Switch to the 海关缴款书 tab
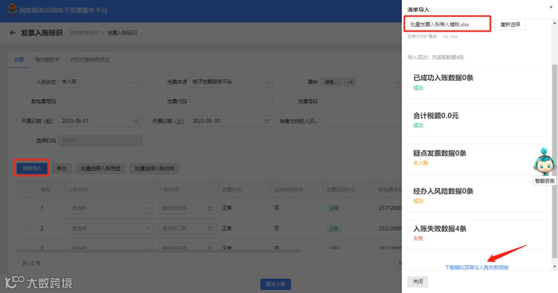 click(47, 60)
